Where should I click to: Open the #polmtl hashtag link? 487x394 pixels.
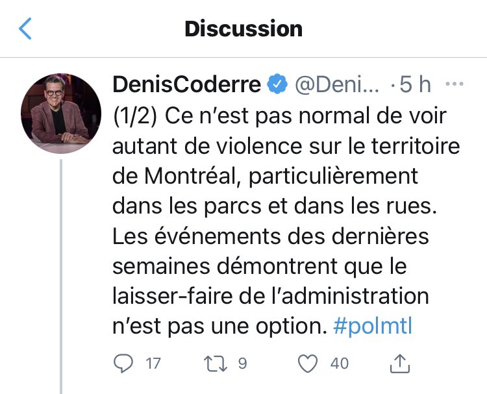373,326
